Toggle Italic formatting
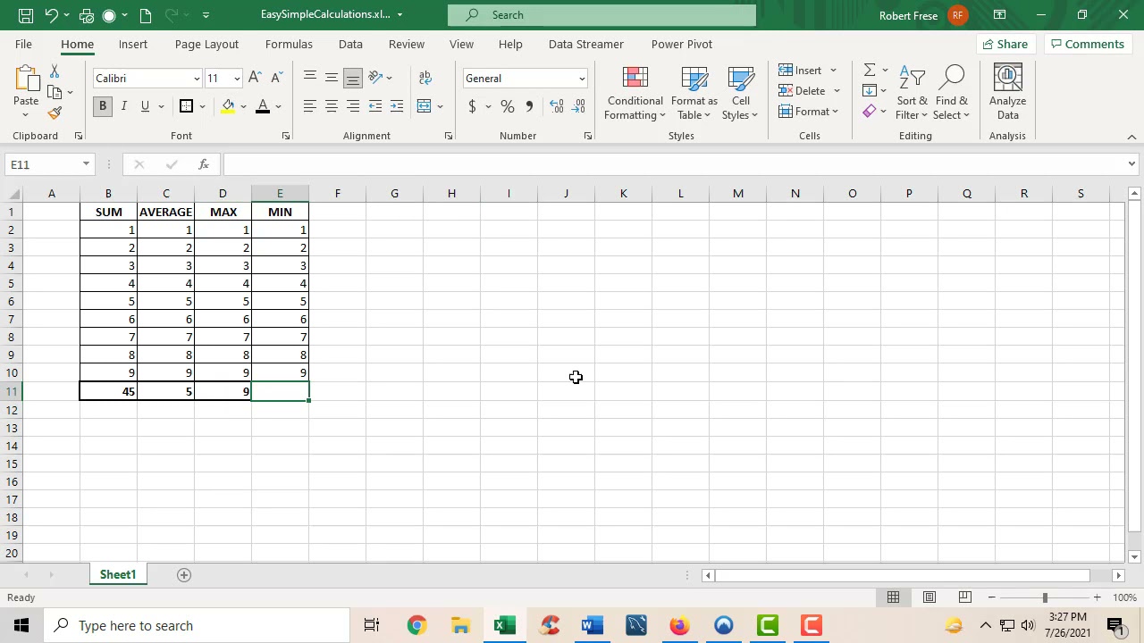 tap(123, 106)
